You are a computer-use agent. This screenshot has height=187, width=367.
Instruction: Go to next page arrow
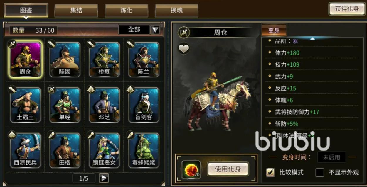[x=104, y=178]
